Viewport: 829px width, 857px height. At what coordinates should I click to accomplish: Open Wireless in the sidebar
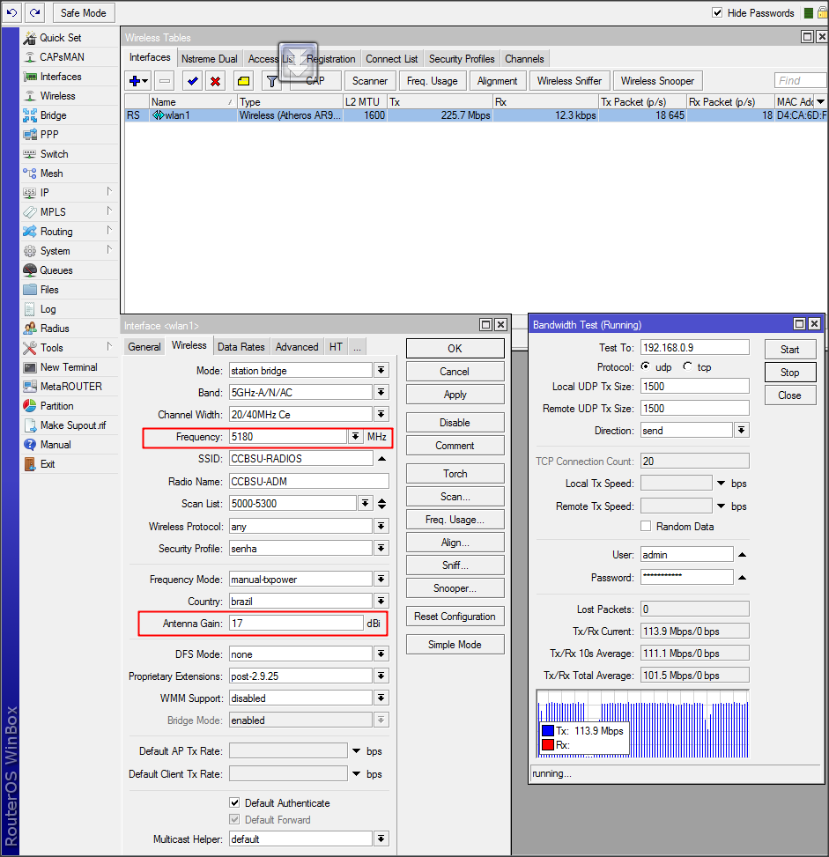point(57,96)
